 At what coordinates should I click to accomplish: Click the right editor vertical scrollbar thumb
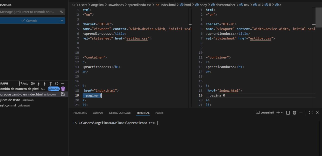[318, 17]
